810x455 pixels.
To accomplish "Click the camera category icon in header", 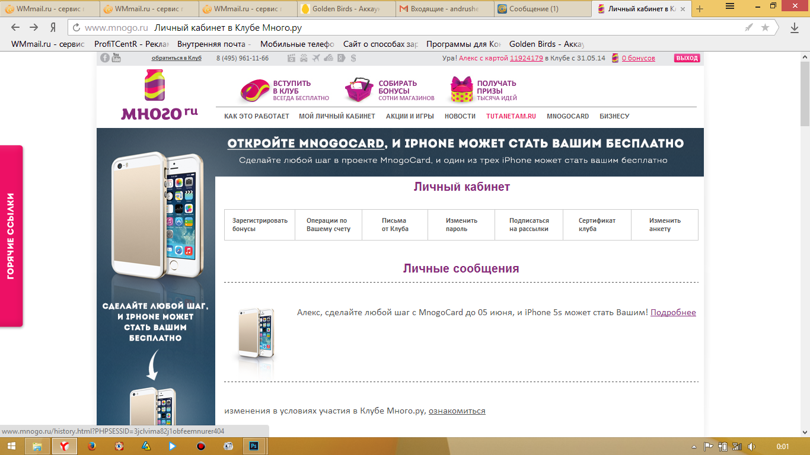I will [x=291, y=58].
